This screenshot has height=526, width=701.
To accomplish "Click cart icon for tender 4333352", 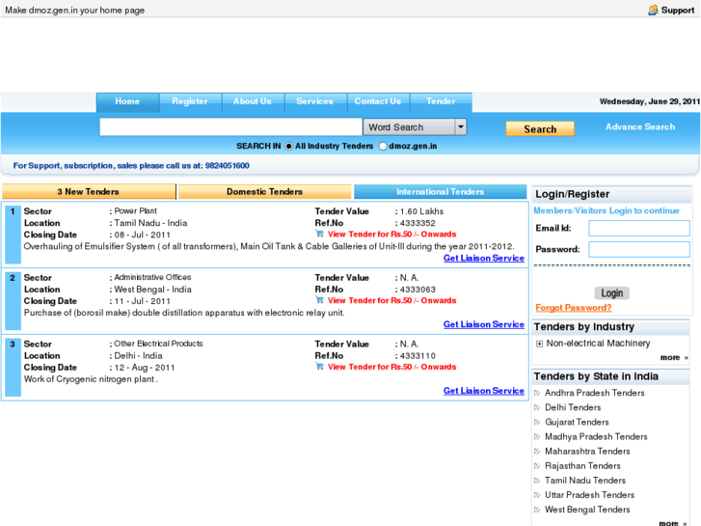I will [320, 234].
